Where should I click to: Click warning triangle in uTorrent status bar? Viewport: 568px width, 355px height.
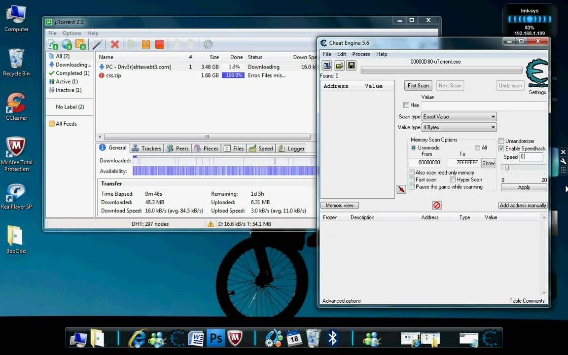tap(211, 224)
